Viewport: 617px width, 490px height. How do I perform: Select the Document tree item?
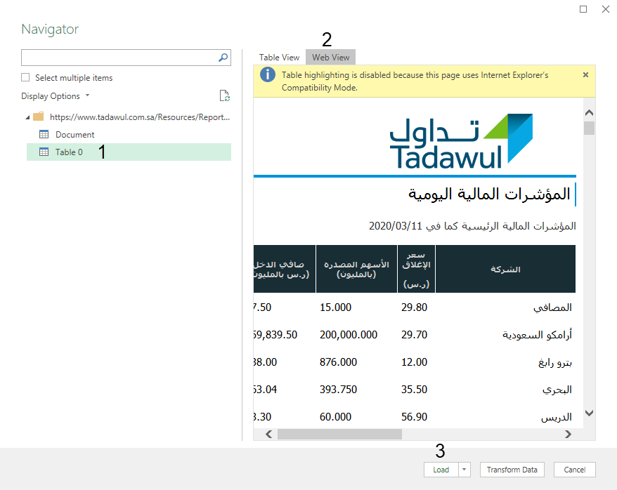pyautogui.click(x=129, y=134)
